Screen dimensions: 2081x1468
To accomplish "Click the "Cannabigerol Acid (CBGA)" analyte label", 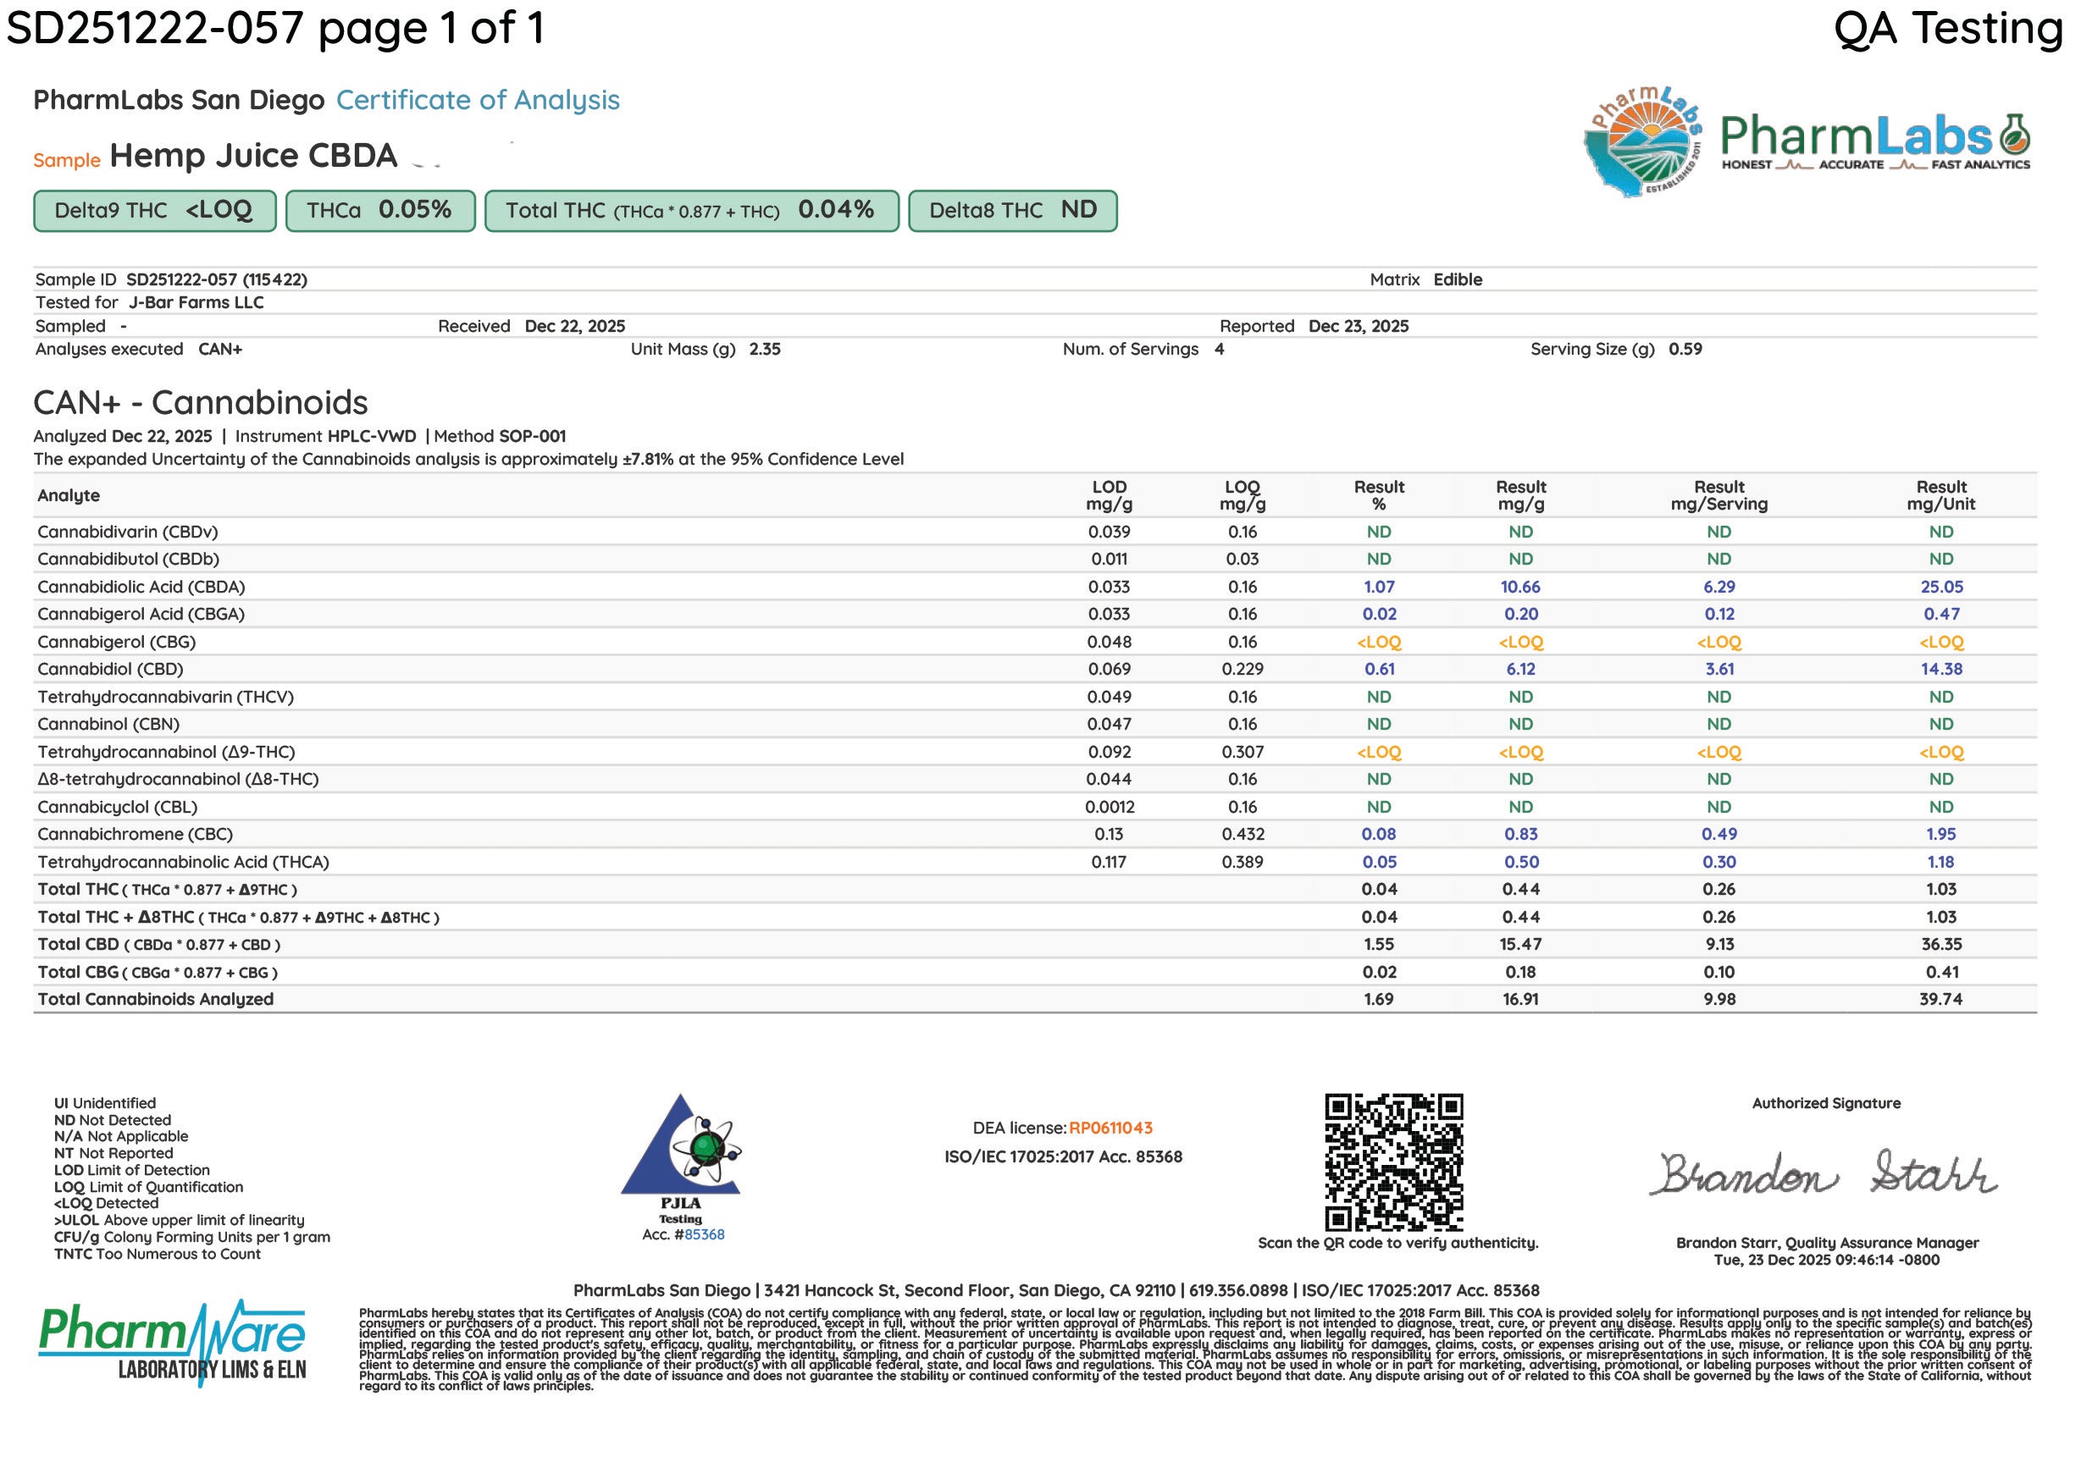I will click(141, 615).
